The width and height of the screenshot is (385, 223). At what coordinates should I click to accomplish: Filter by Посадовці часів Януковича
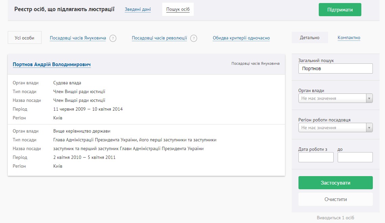[x=78, y=38]
